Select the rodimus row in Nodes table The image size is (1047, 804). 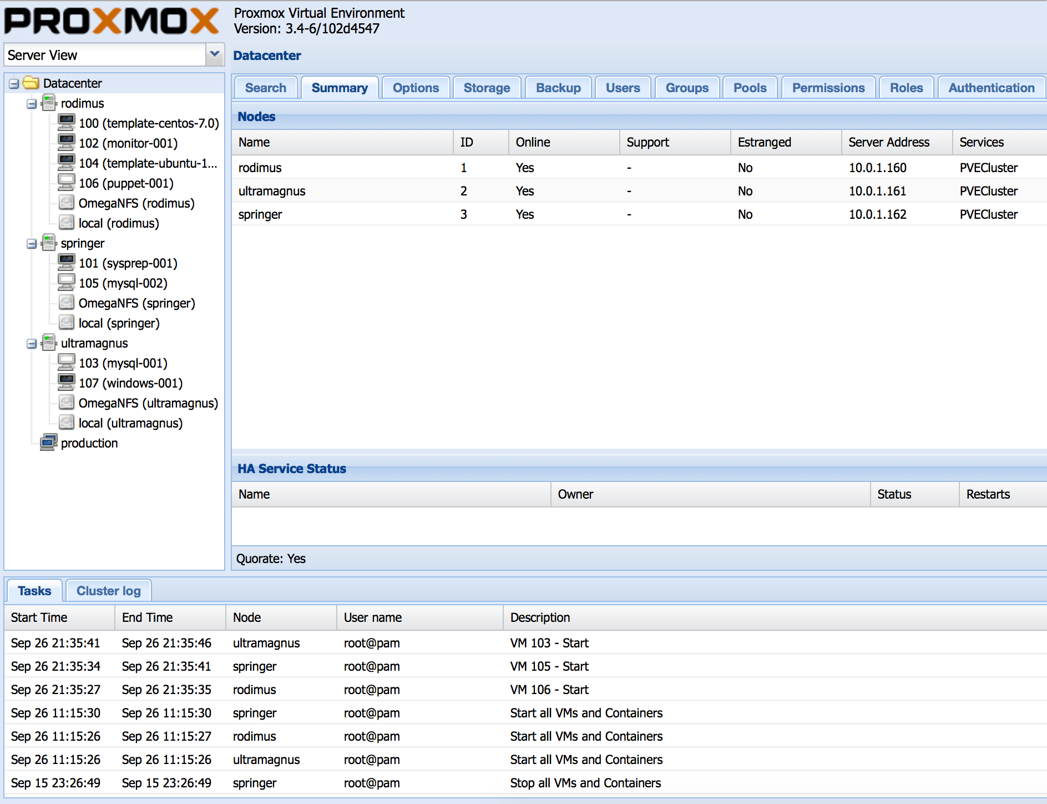point(639,167)
